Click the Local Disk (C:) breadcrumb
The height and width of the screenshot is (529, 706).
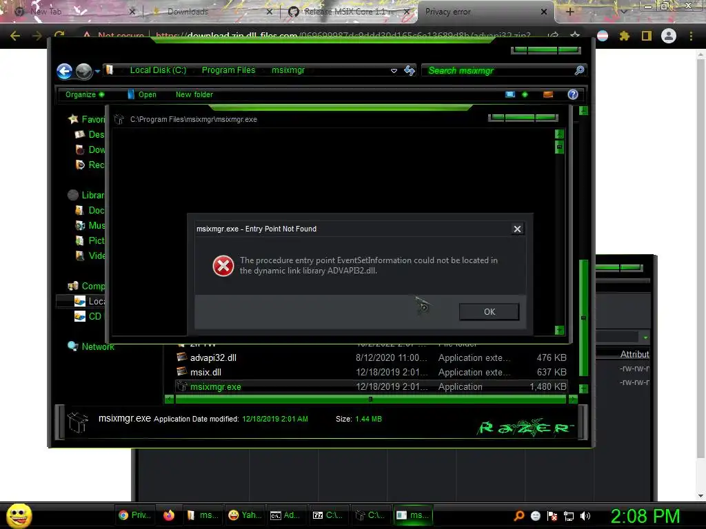(x=158, y=70)
